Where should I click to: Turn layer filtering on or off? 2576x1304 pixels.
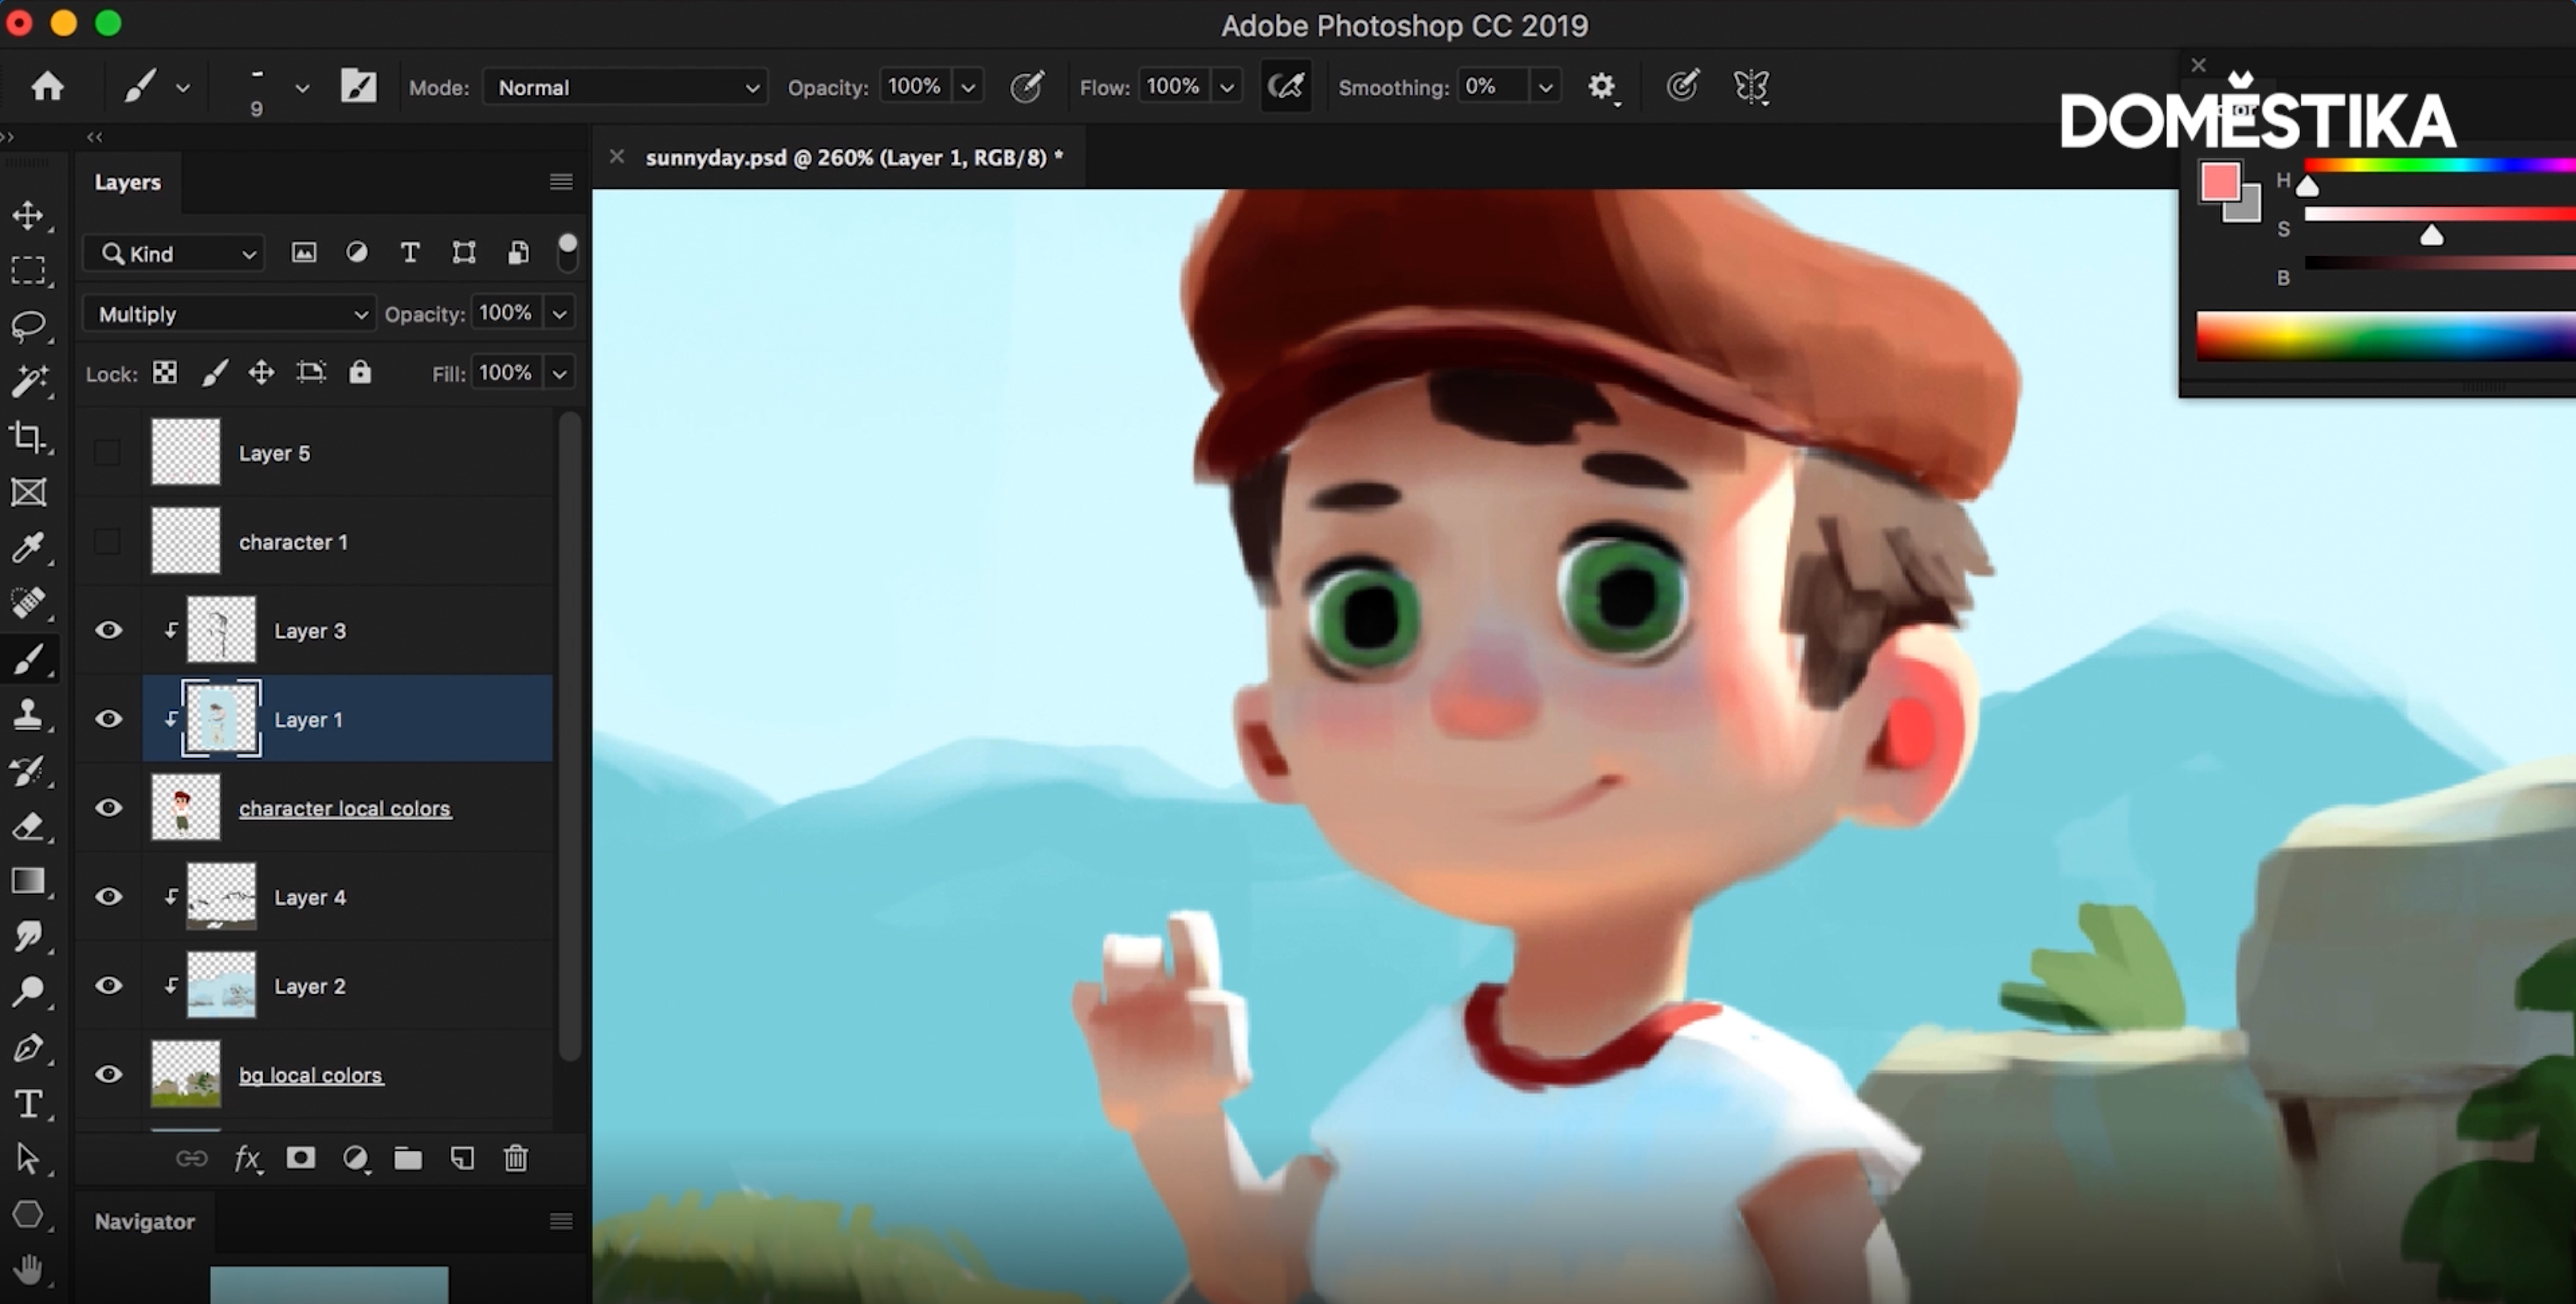pos(567,253)
